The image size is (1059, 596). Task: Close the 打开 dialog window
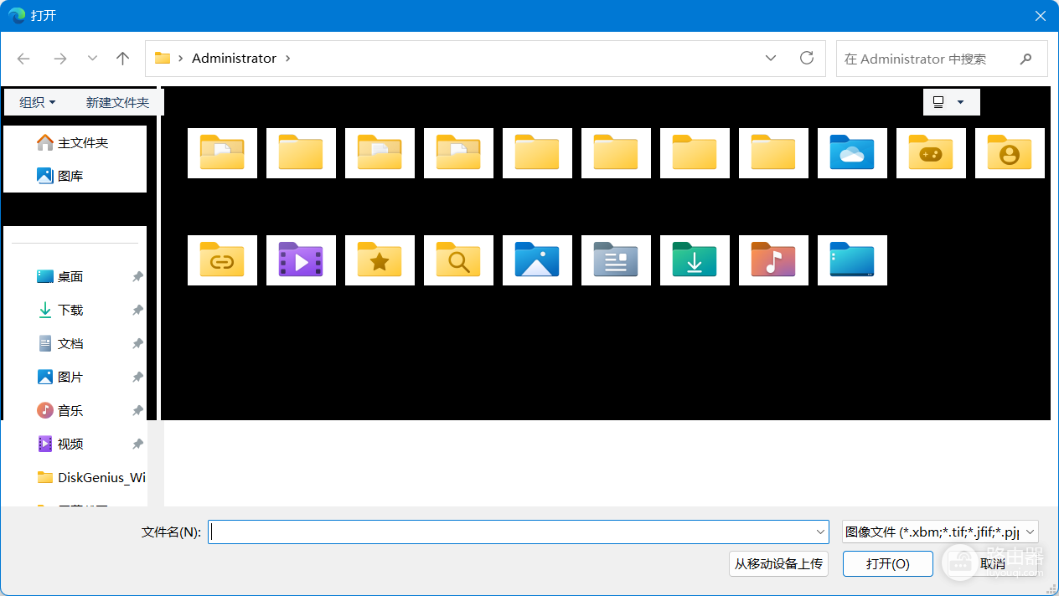coord(1040,16)
